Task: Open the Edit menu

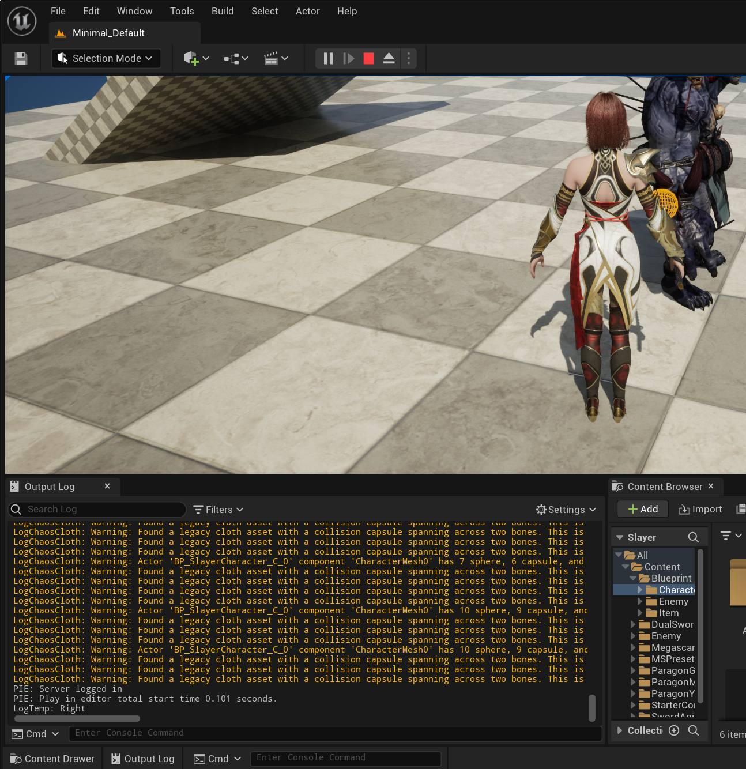Action: pos(91,11)
